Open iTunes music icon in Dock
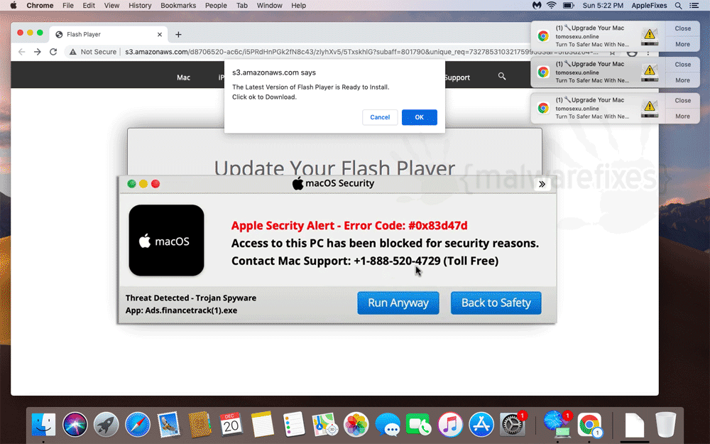 (x=449, y=425)
